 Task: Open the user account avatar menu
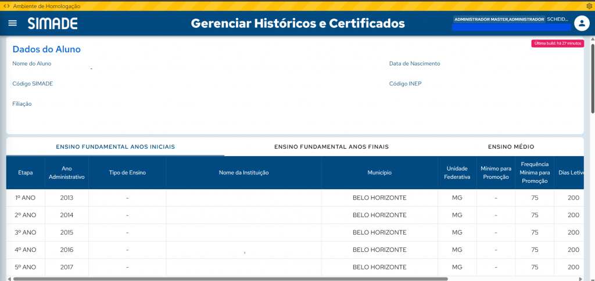(582, 23)
